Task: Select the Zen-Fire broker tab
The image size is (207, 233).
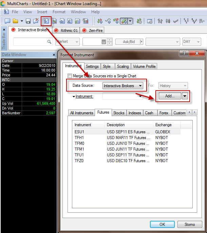Action: coord(92,31)
